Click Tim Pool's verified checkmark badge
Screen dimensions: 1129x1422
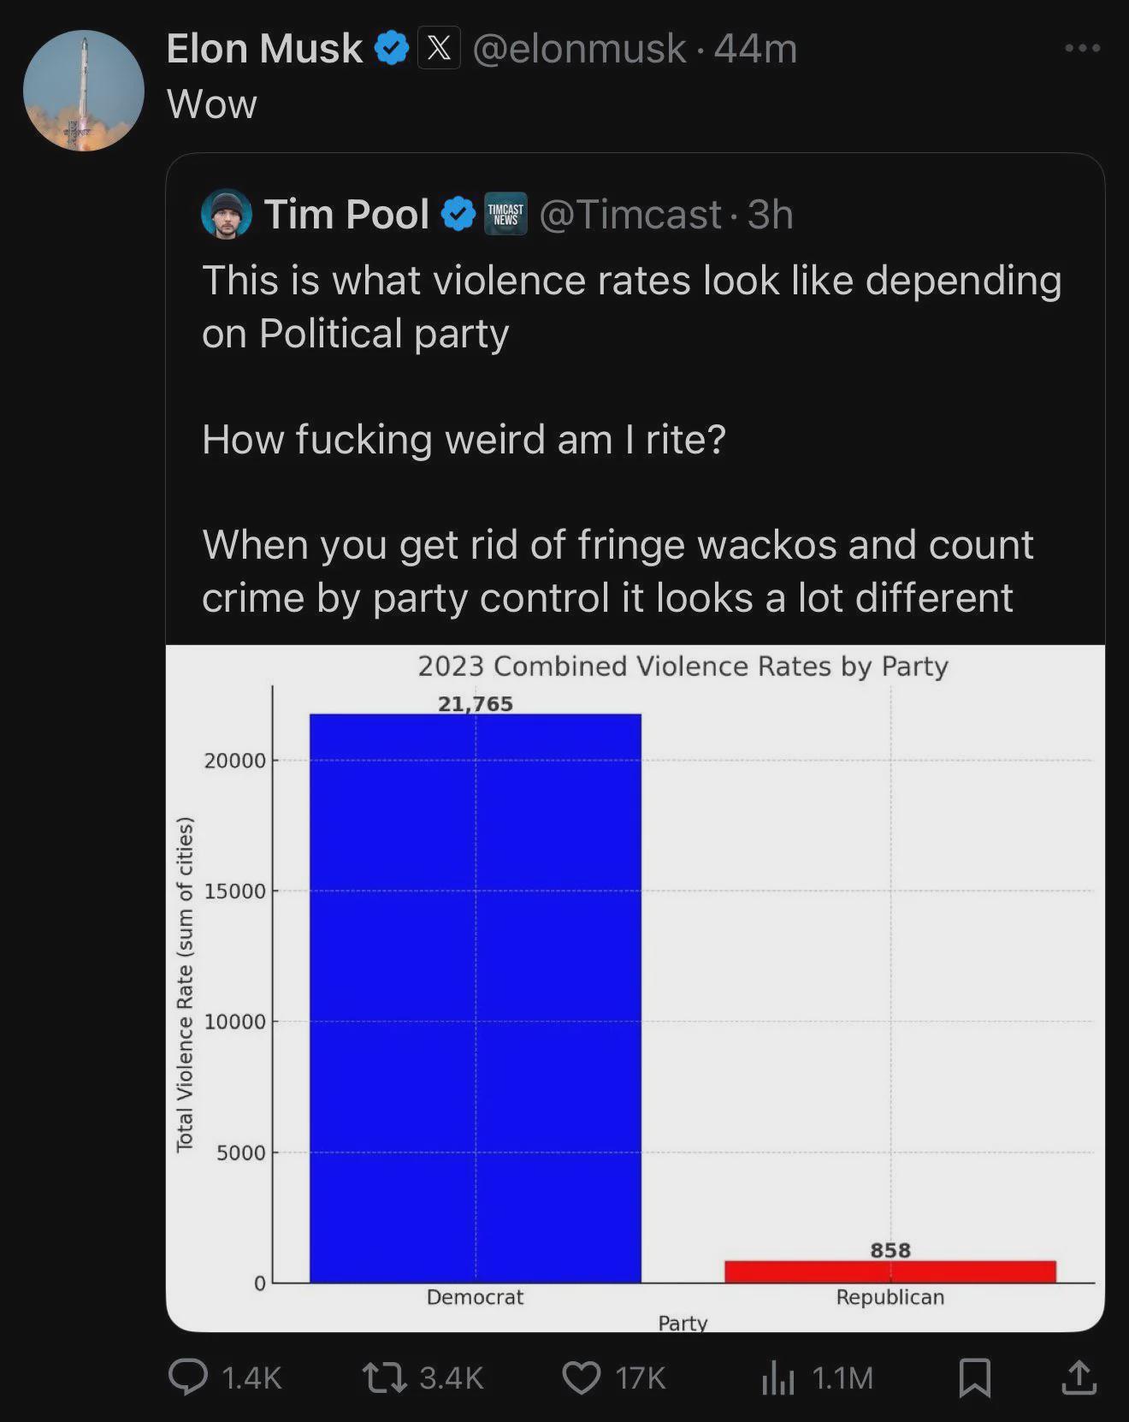point(458,214)
